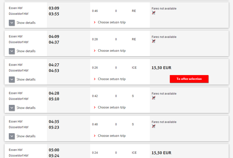Click Show details text for 04:27 train
233x158 pixels.
point(26,80)
